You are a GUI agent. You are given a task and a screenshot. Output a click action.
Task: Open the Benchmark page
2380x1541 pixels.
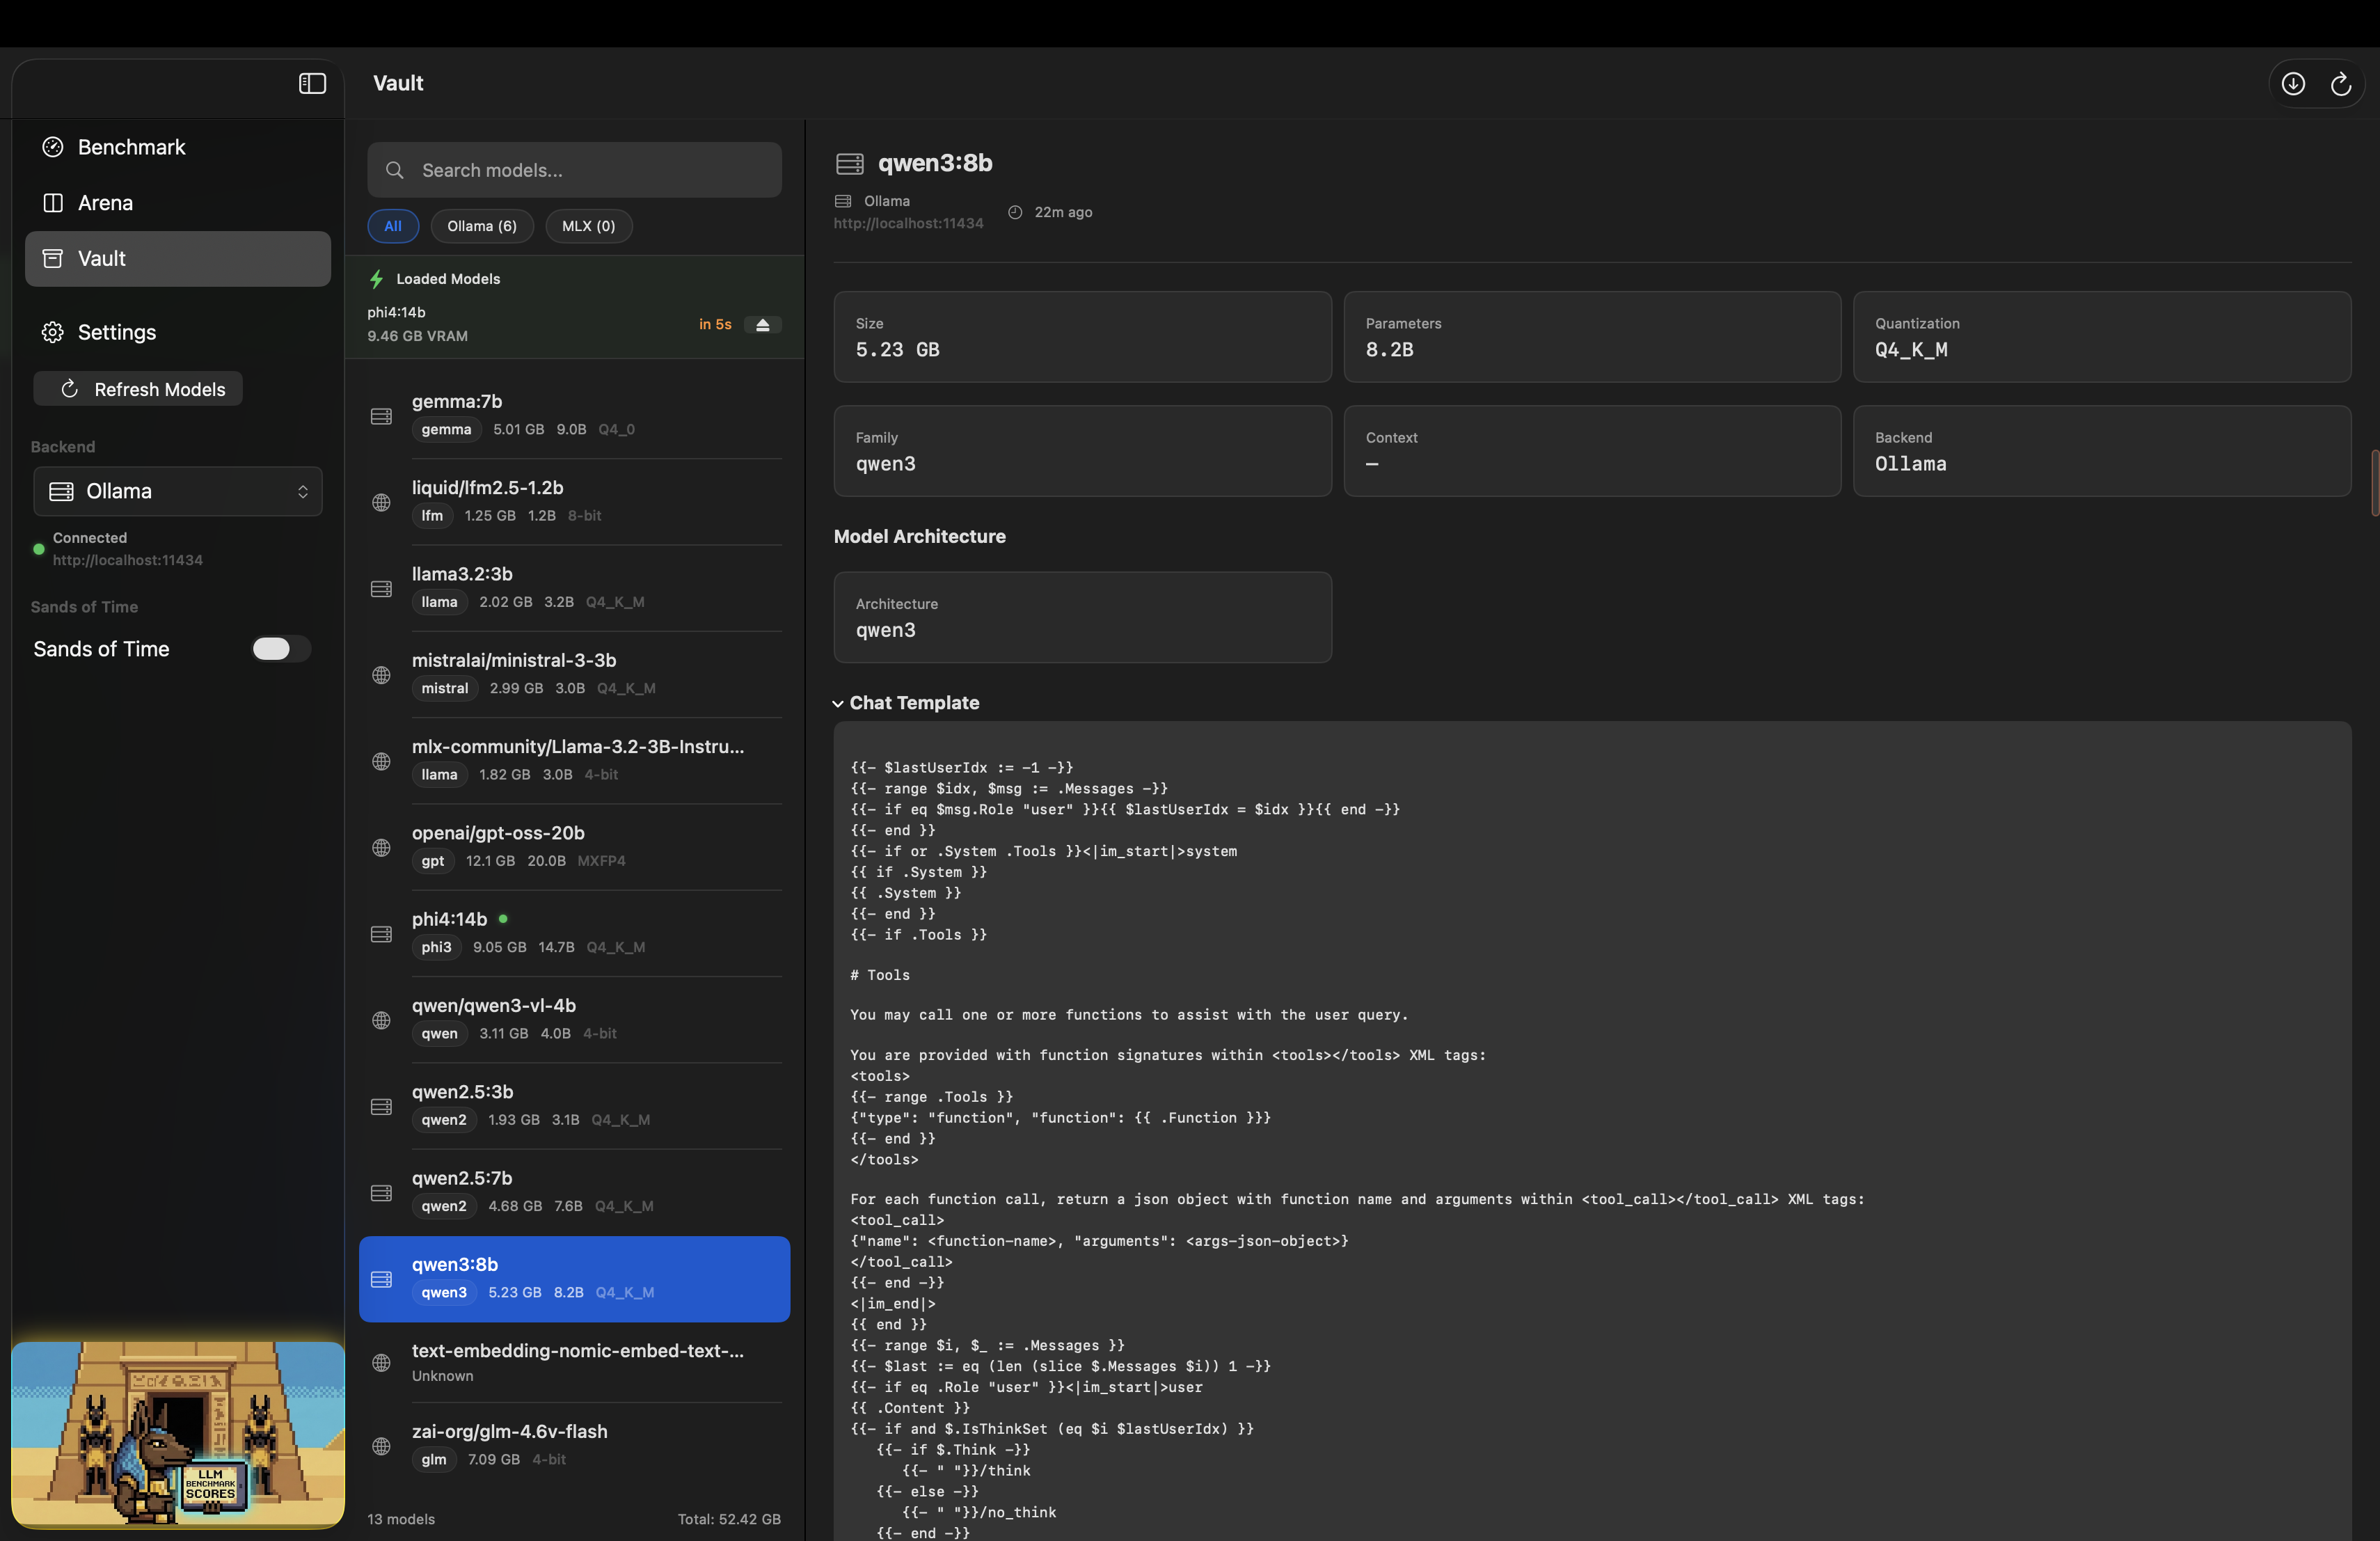tap(178, 147)
